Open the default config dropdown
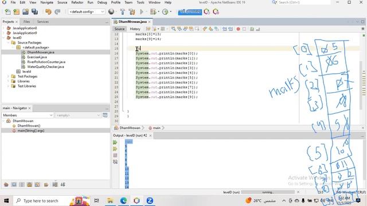This screenshot has height=206, width=367. coord(87,11)
